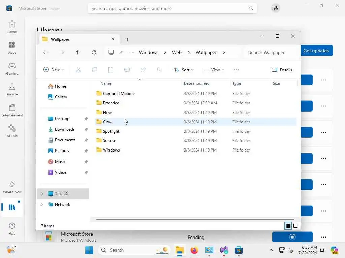This screenshot has height=258, width=345.
Task: Click Wallpaper breadcrumb in address bar
Action: click(206, 52)
